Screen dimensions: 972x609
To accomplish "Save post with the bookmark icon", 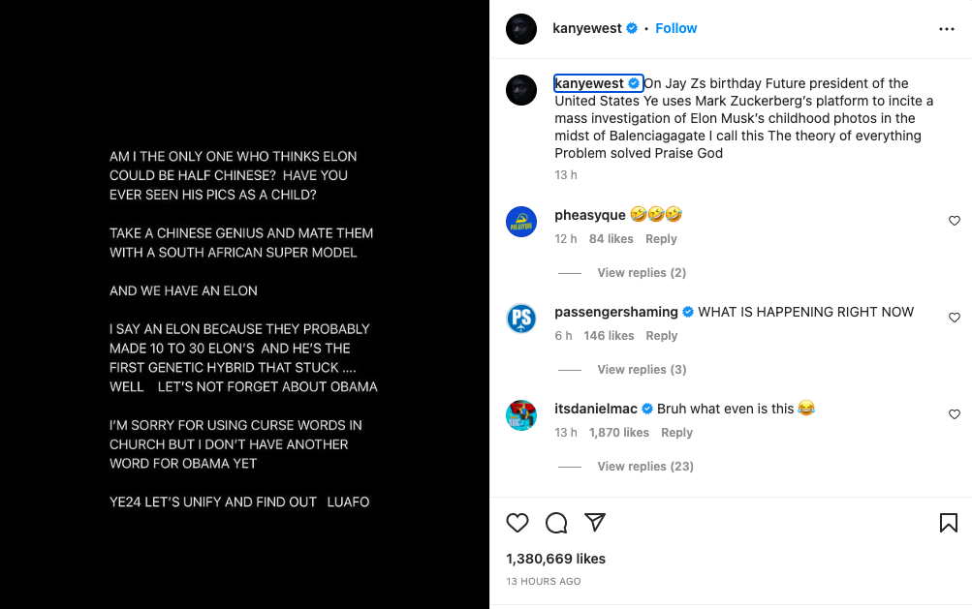I will (949, 523).
